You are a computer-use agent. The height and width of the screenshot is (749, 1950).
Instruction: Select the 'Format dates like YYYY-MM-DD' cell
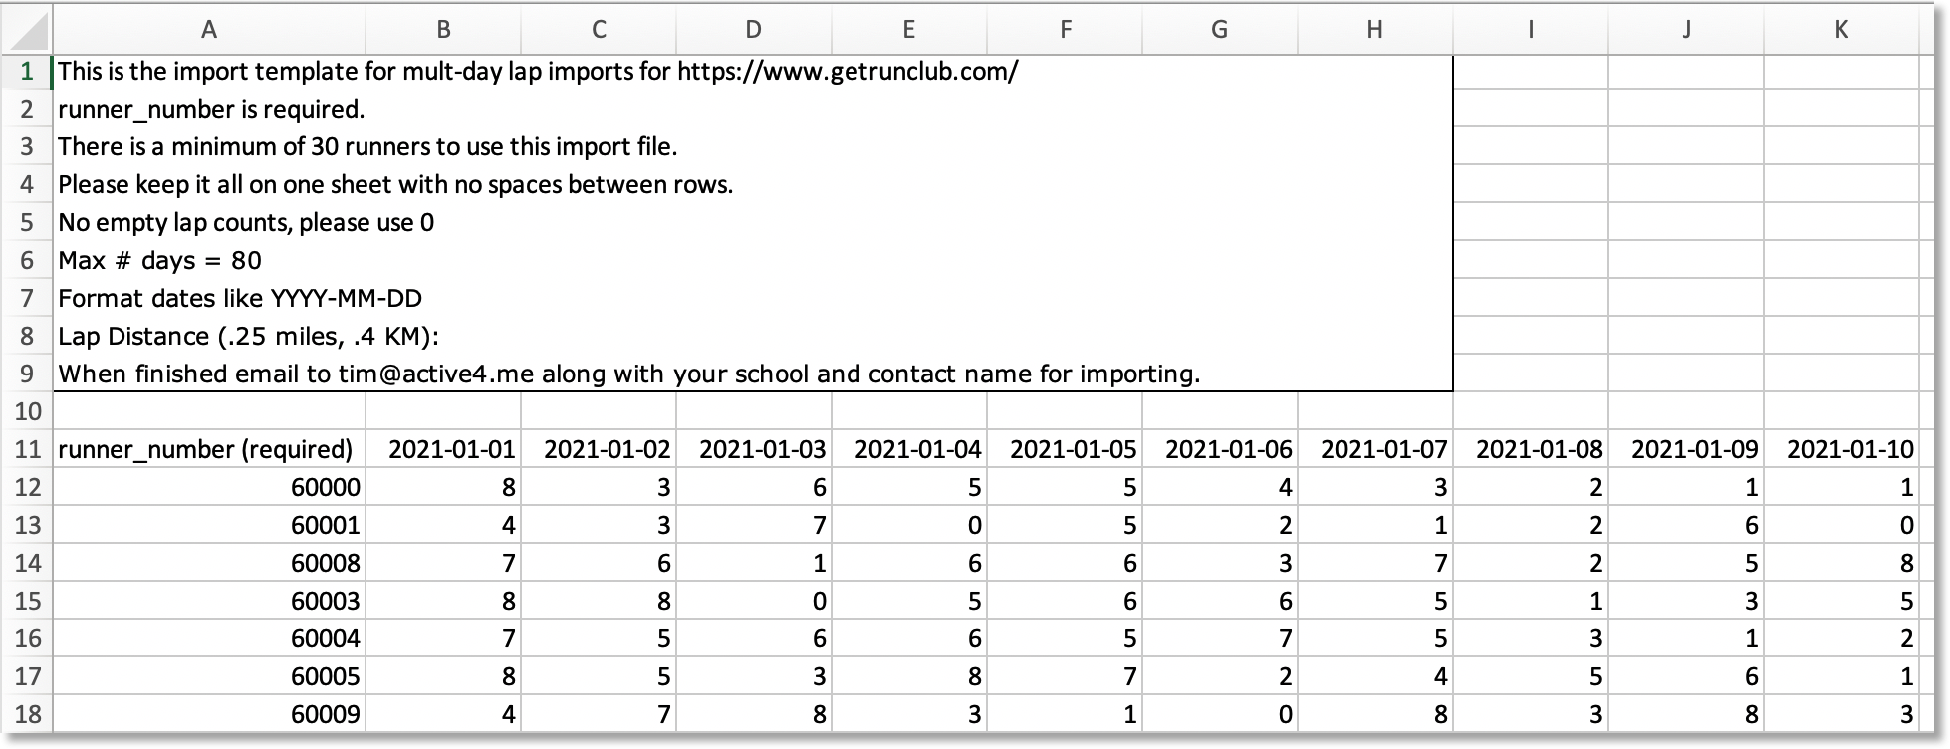click(x=240, y=299)
